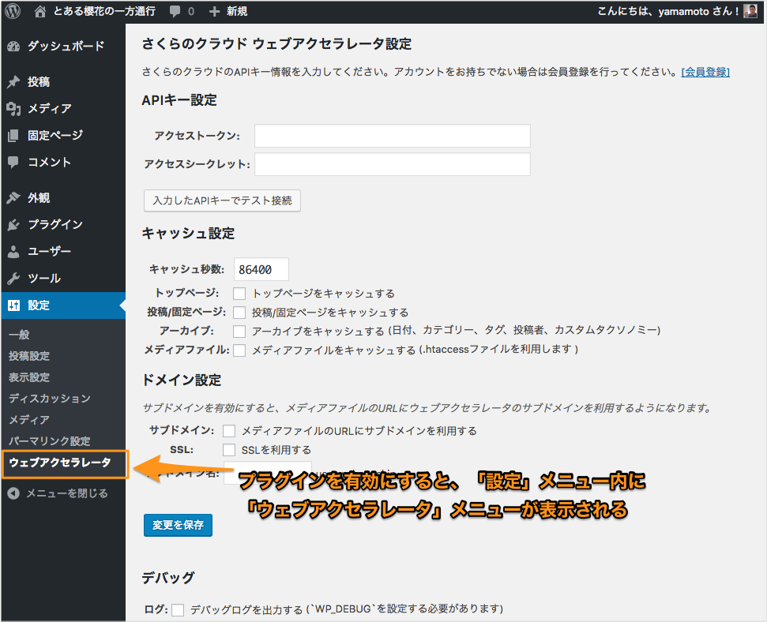The height and width of the screenshot is (622, 767).
Task: Click the ツール wrench icon
Action: (13, 279)
